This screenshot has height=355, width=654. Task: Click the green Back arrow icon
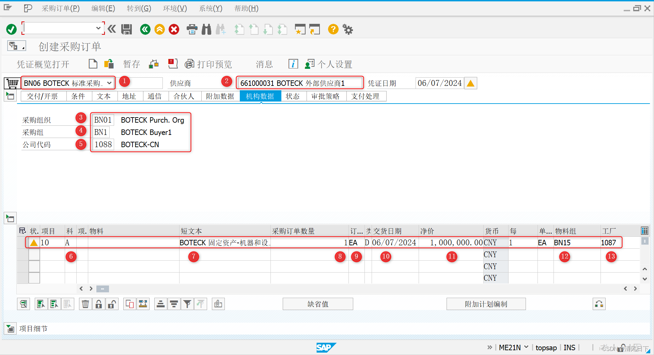[x=145, y=29]
